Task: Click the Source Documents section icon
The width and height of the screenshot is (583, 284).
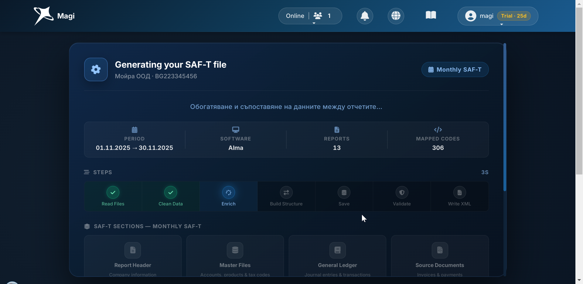Action: [440, 250]
